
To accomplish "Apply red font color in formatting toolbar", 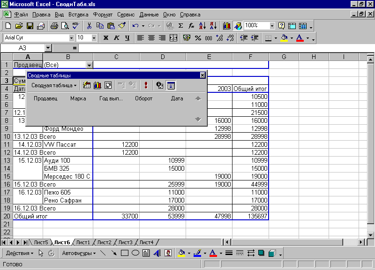I will (x=300, y=38).
